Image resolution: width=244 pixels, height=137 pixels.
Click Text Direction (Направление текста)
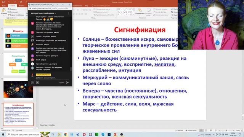coord(102,9)
